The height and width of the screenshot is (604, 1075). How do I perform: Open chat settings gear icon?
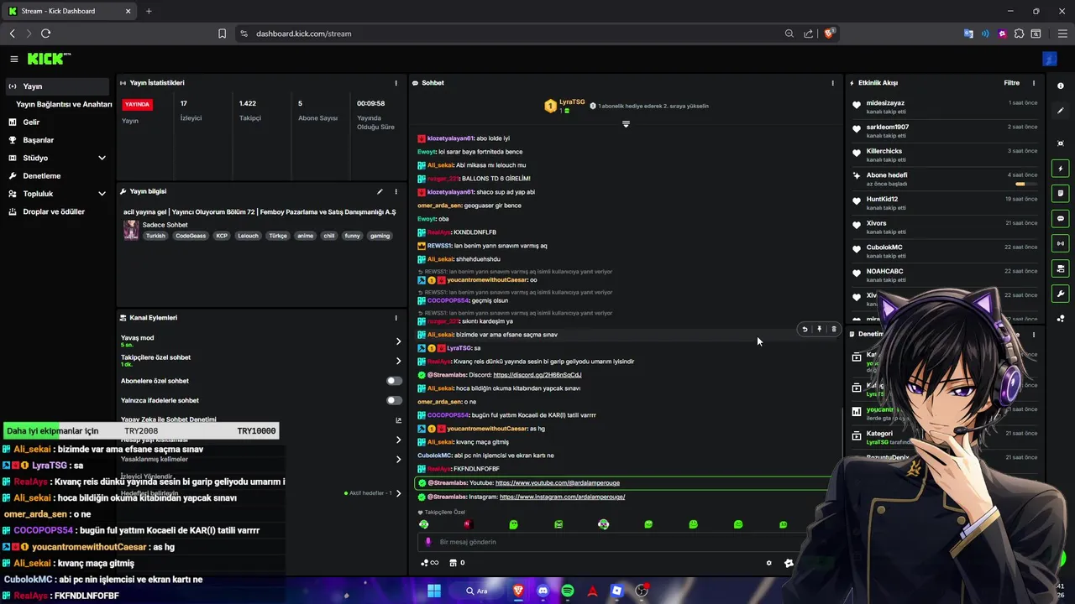click(768, 563)
